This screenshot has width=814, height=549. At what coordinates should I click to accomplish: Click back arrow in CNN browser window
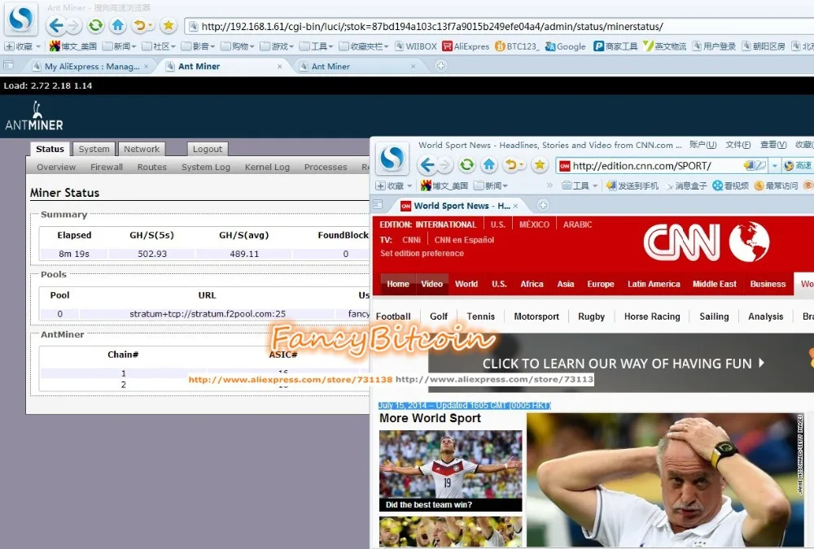[427, 165]
